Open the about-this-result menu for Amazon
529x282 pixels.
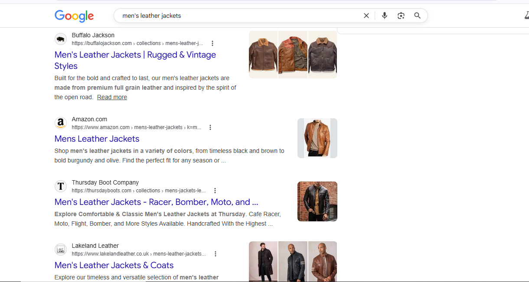(210, 127)
